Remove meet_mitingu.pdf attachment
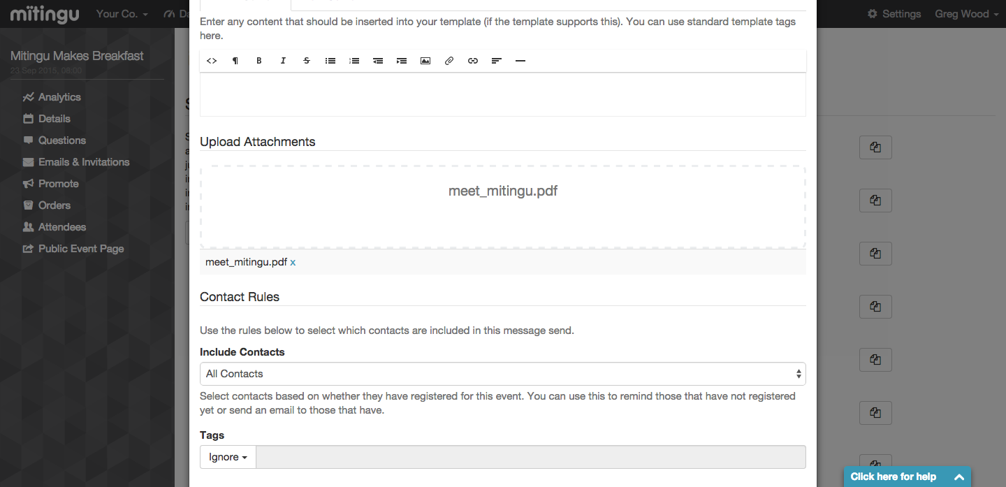Viewport: 1006px width, 487px height. point(293,263)
